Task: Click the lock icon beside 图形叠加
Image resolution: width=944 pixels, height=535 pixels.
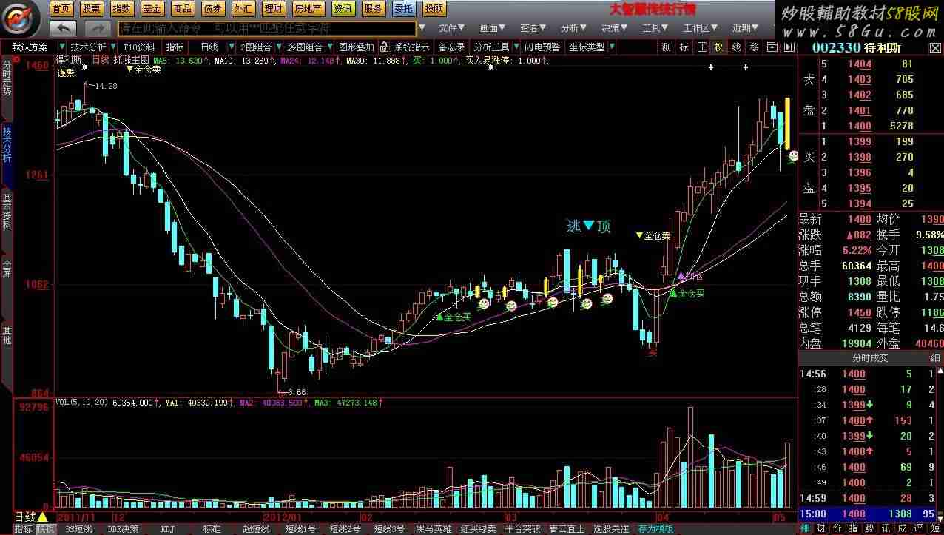Action: point(384,47)
